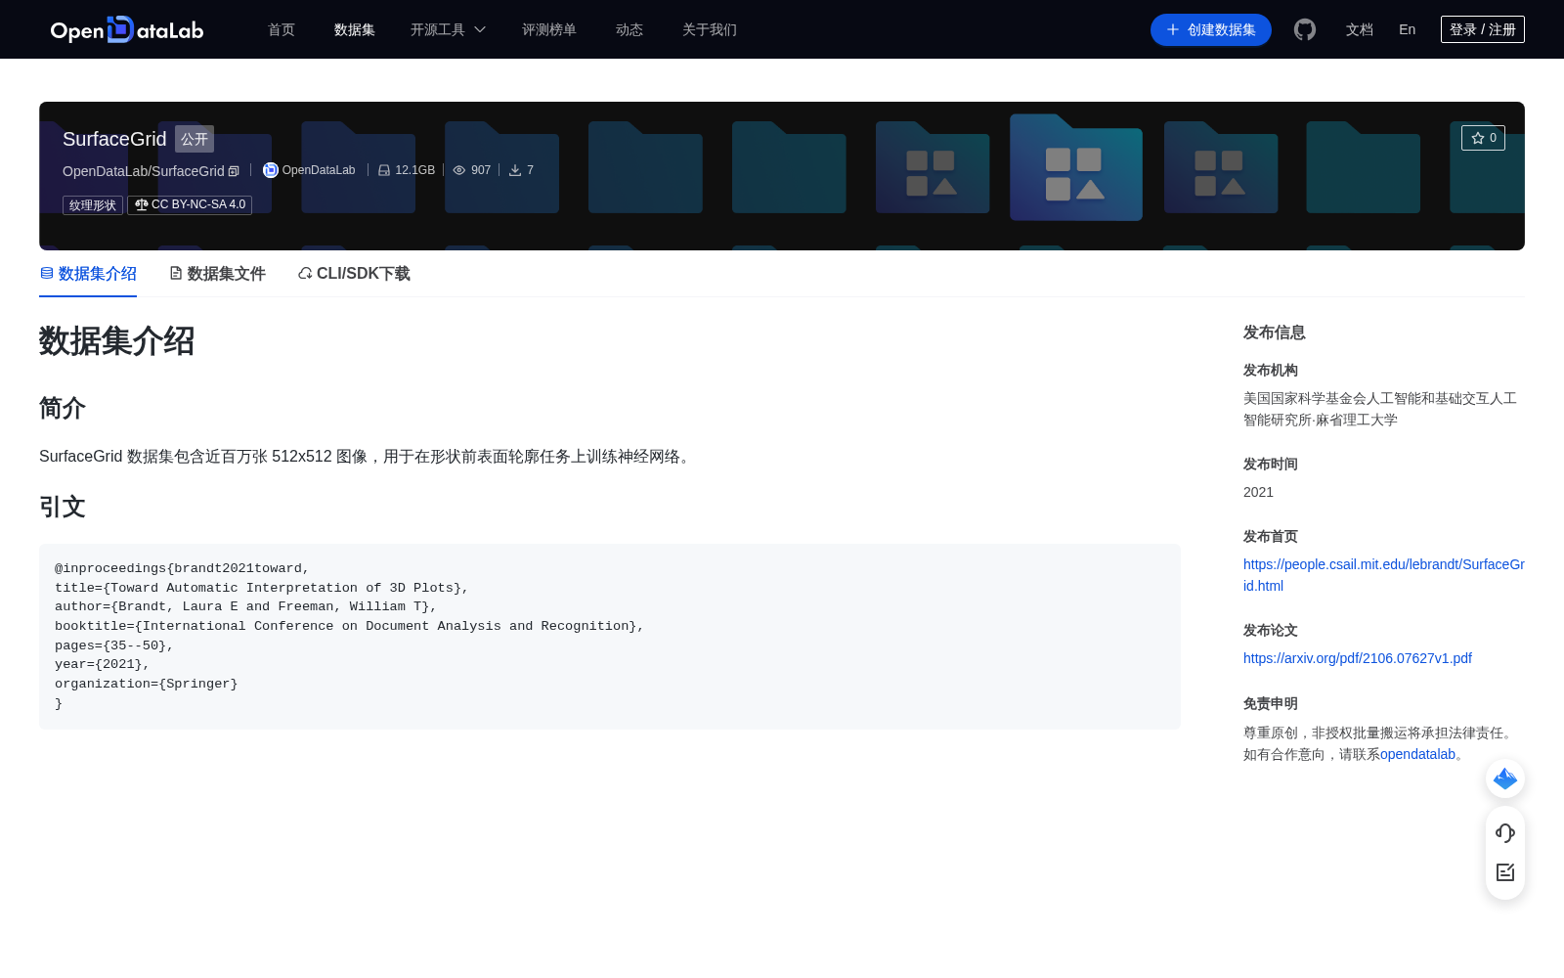Click the 引文 section heading
Screen dimensions: 1564x978
[x=63, y=507]
